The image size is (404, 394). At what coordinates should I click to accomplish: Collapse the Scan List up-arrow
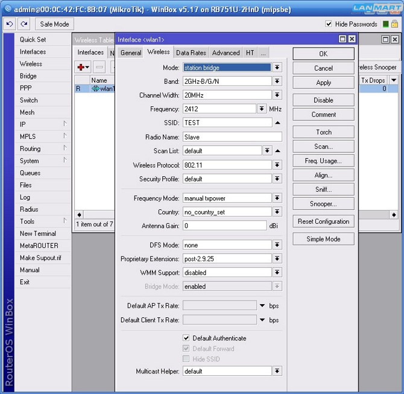pos(277,151)
